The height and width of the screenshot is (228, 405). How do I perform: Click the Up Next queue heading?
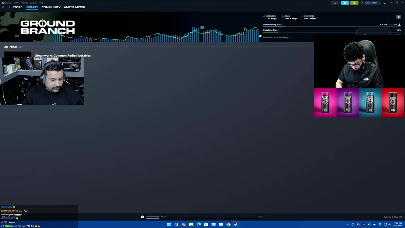13,47
